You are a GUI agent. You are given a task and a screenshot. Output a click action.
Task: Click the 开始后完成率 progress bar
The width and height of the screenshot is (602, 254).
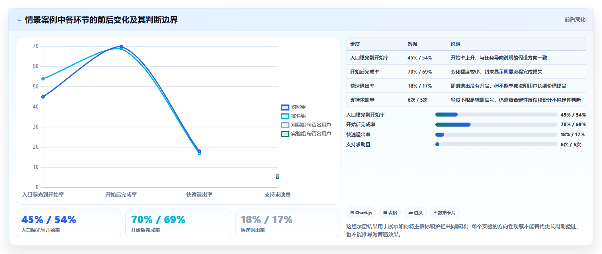496,125
